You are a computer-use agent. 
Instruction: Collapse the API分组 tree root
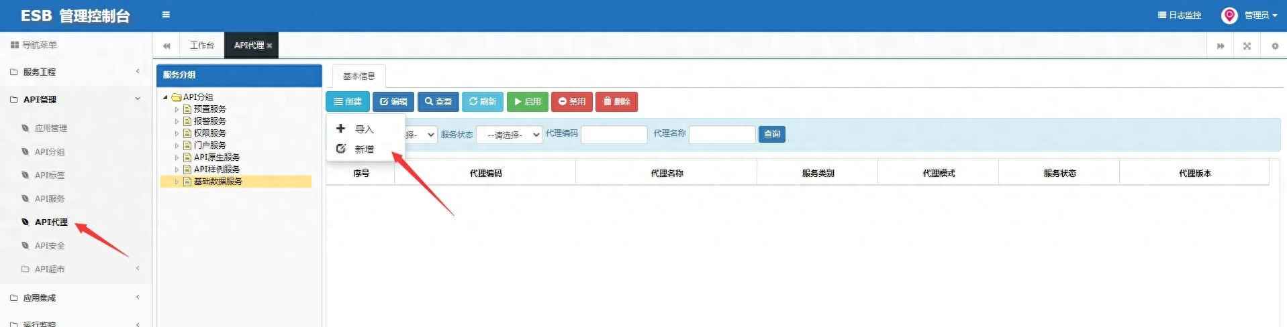165,97
